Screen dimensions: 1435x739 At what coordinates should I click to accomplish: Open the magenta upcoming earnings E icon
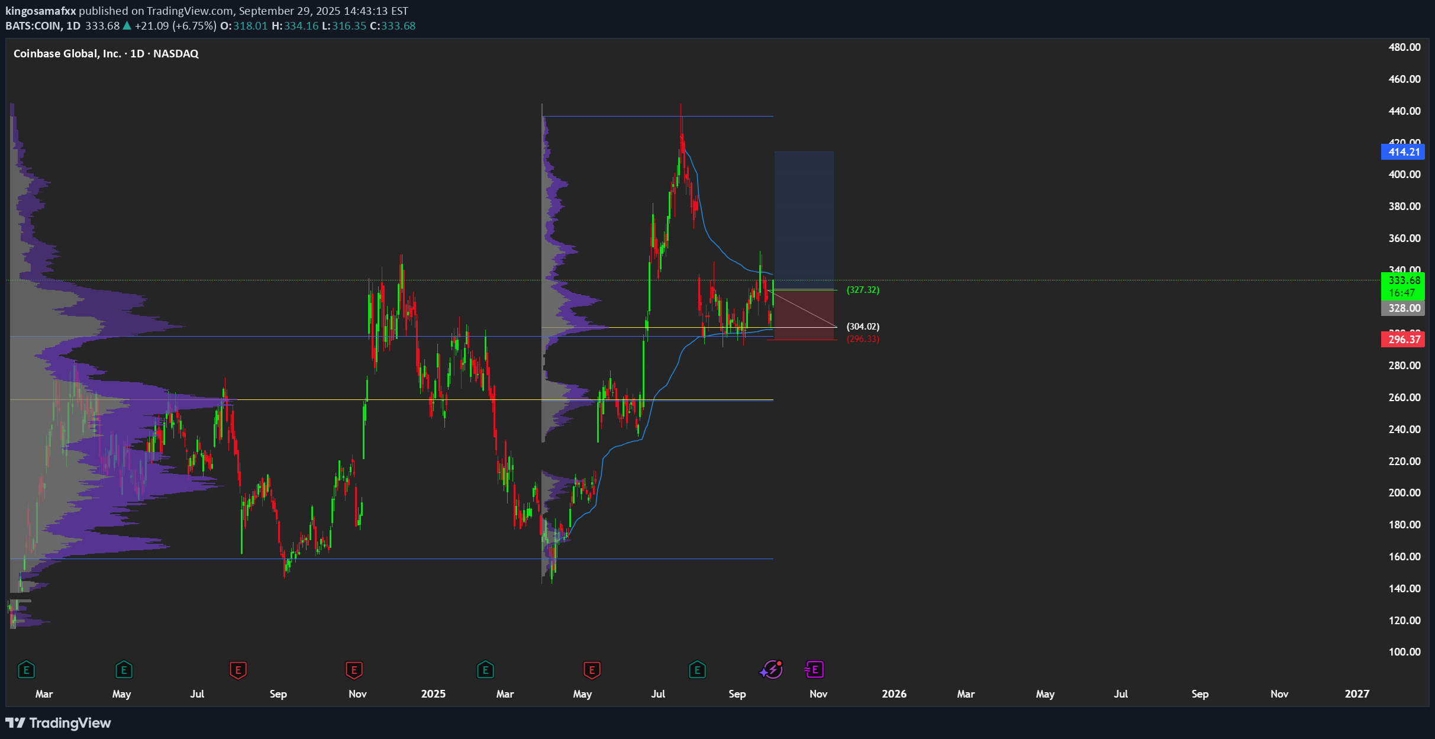(815, 669)
